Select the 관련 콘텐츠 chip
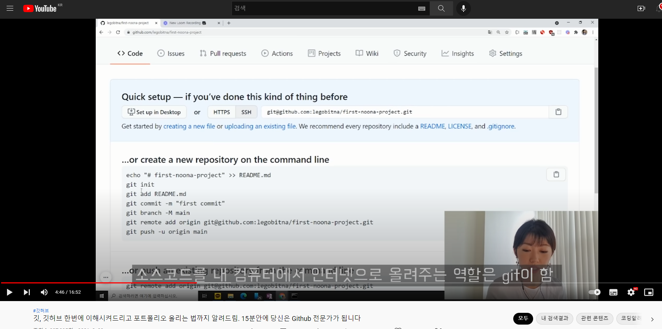662x329 pixels. 595,318
